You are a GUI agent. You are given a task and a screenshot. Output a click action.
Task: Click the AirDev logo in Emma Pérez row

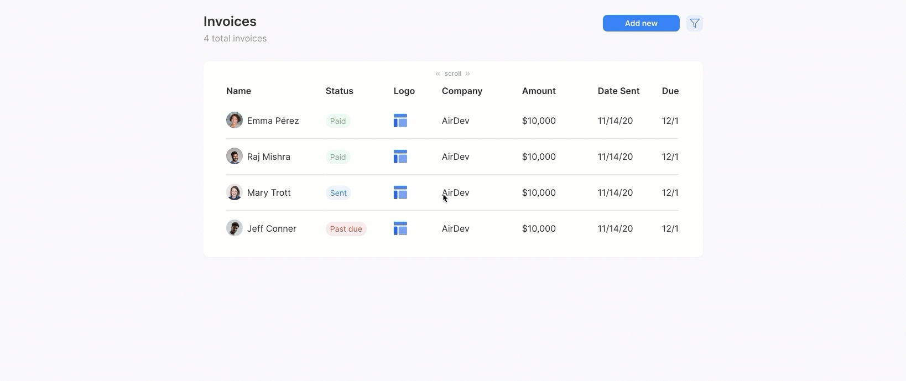[400, 121]
